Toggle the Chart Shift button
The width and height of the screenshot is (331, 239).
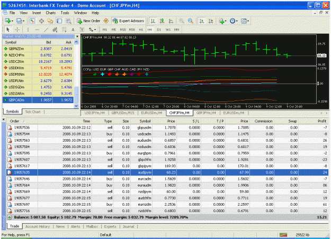[x=211, y=21]
